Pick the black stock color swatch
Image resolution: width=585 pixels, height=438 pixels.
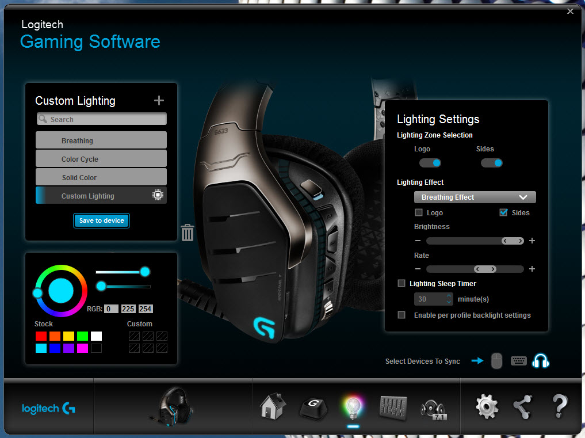coord(96,348)
